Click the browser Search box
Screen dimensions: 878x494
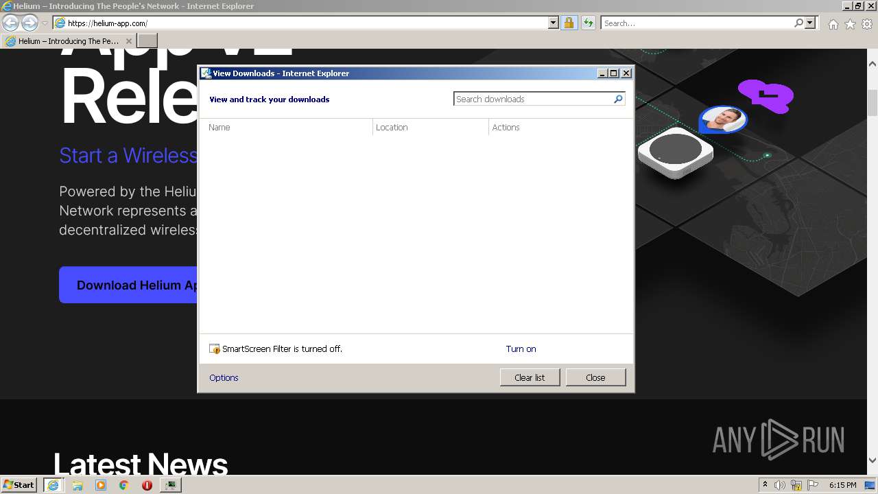pos(697,23)
